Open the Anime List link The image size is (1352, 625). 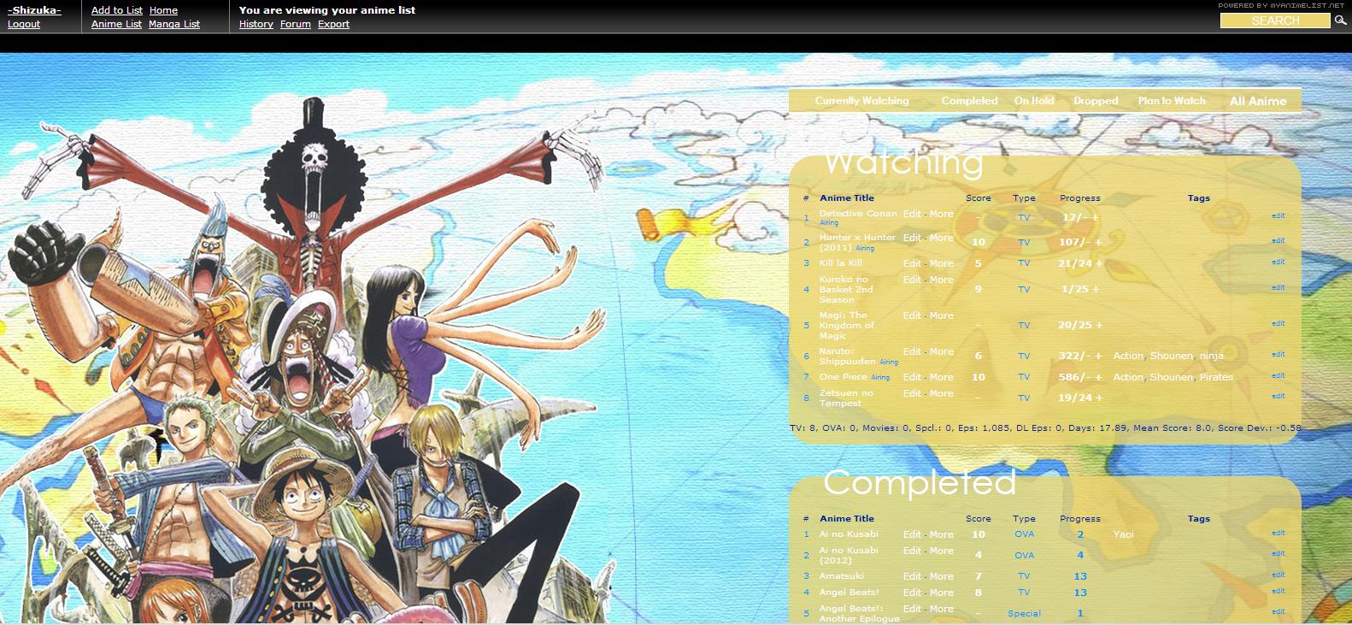coord(116,24)
